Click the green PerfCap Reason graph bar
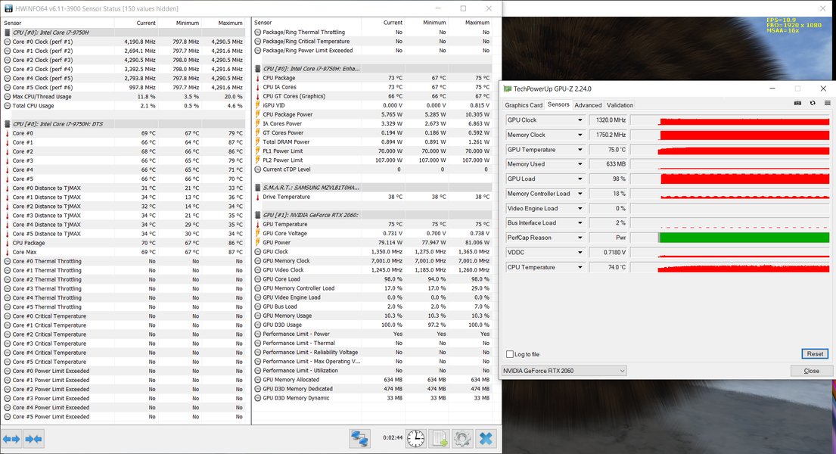 click(744, 238)
